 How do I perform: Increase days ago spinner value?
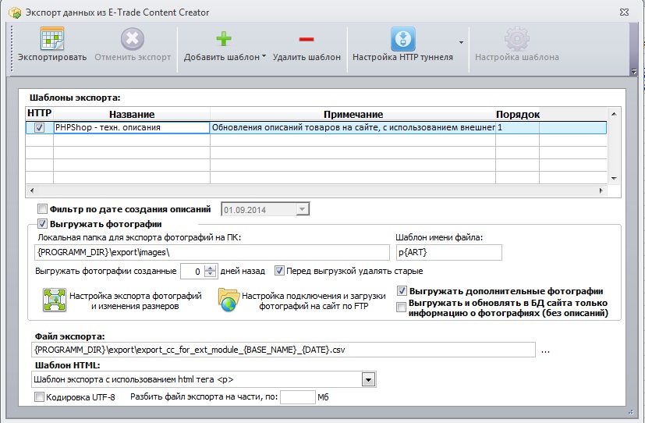tap(211, 268)
